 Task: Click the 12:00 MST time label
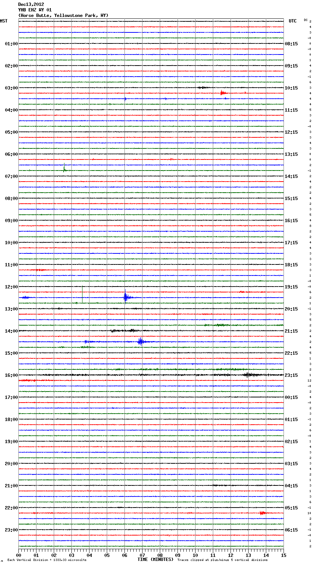point(11,287)
